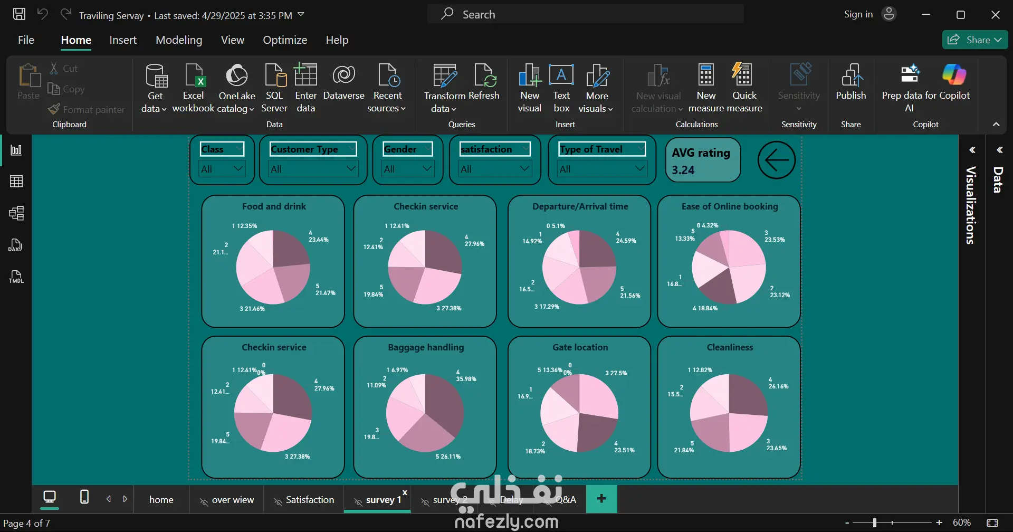Go to the over wiew page tab
This screenshot has width=1013, height=532.
227,499
